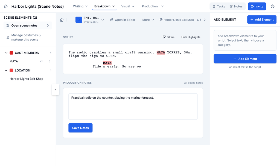The image size is (280, 166).
Task: Hide highlights in script
Action: pos(191,37)
